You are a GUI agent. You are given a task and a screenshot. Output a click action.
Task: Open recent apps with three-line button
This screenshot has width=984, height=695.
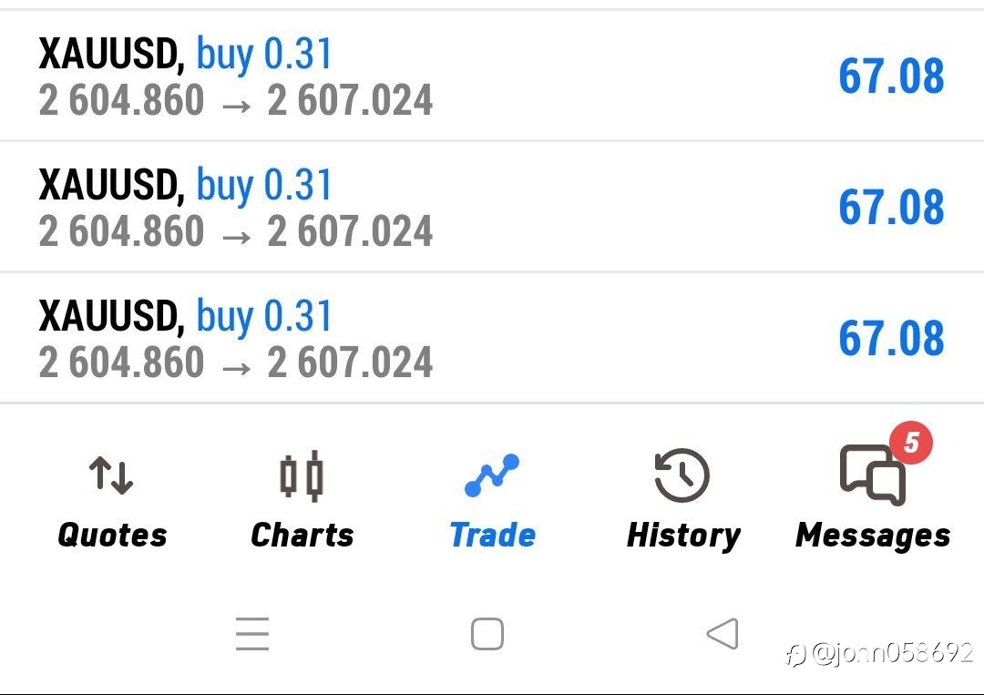point(252,633)
